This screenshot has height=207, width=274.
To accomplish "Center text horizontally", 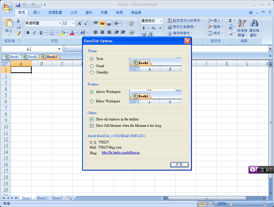I will pos(102,32).
